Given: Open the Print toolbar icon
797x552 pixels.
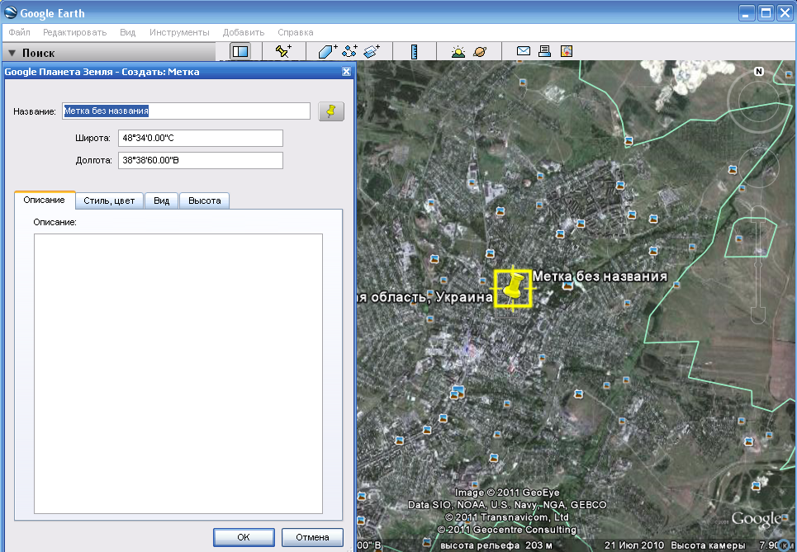Looking at the screenshot, I should 545,51.
